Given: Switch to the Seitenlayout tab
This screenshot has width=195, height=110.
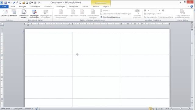Looking at the screenshot, I should (x=35, y=7).
